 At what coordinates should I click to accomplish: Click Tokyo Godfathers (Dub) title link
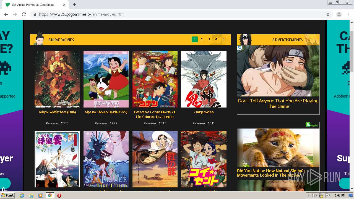[57, 112]
